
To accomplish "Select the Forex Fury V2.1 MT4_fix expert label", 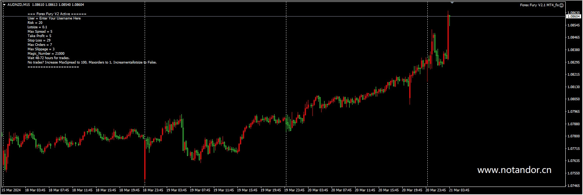I will pos(539,5).
